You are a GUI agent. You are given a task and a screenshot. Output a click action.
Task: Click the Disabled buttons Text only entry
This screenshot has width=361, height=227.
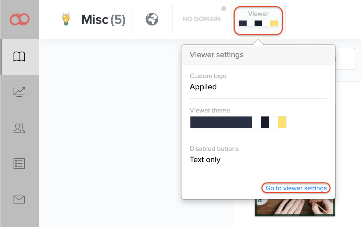205,160
